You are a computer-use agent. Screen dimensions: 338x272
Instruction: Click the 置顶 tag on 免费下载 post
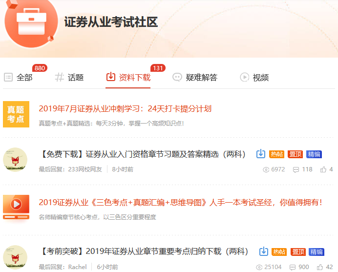(295, 154)
